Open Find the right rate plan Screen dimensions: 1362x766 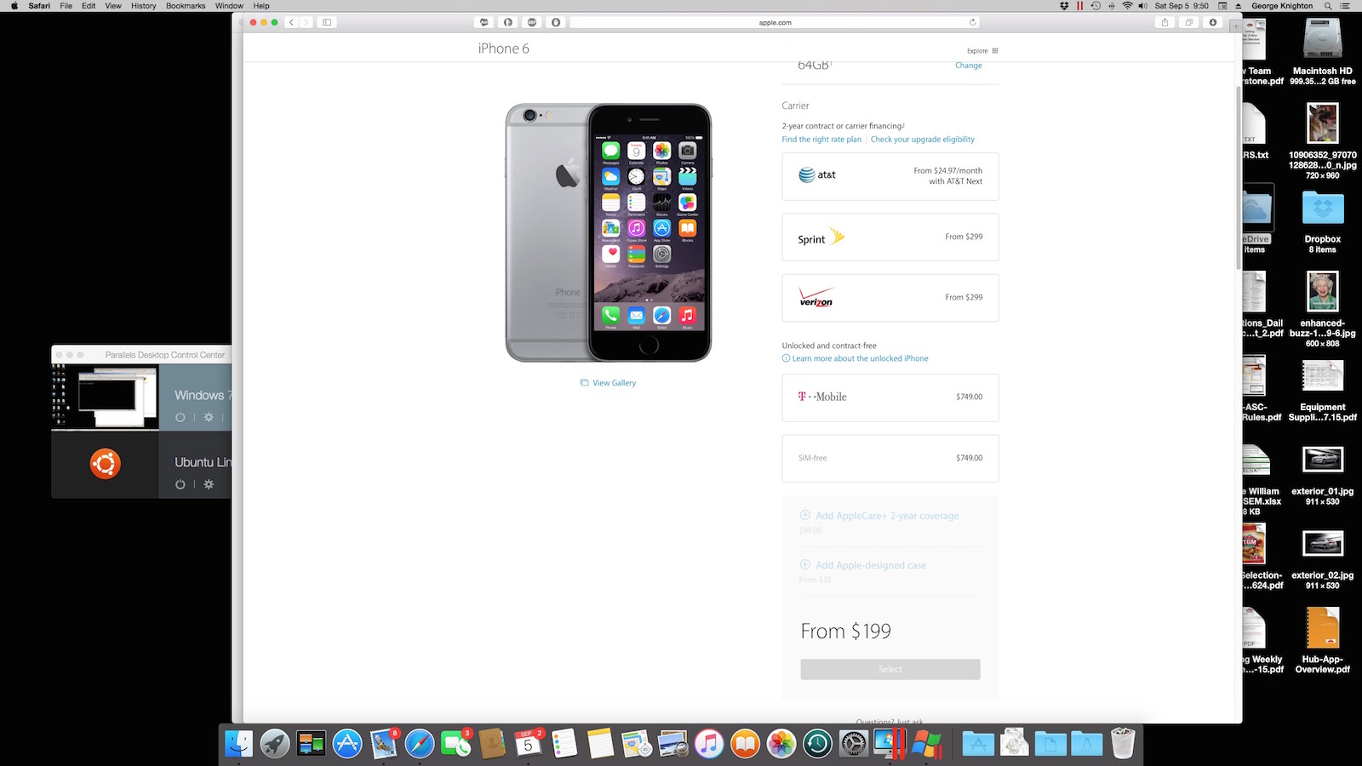tap(821, 140)
